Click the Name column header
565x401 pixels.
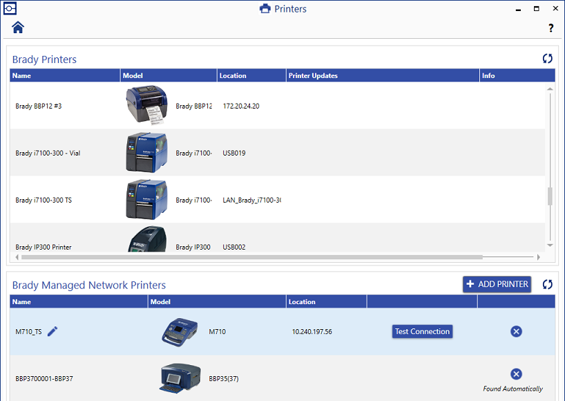point(64,75)
